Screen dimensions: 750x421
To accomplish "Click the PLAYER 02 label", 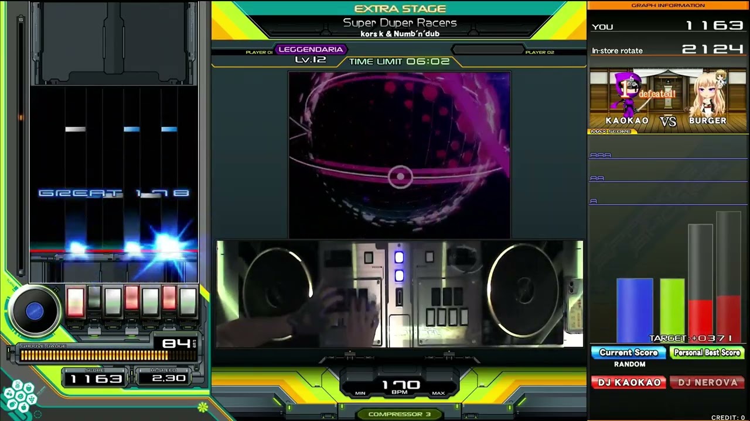I will [540, 53].
